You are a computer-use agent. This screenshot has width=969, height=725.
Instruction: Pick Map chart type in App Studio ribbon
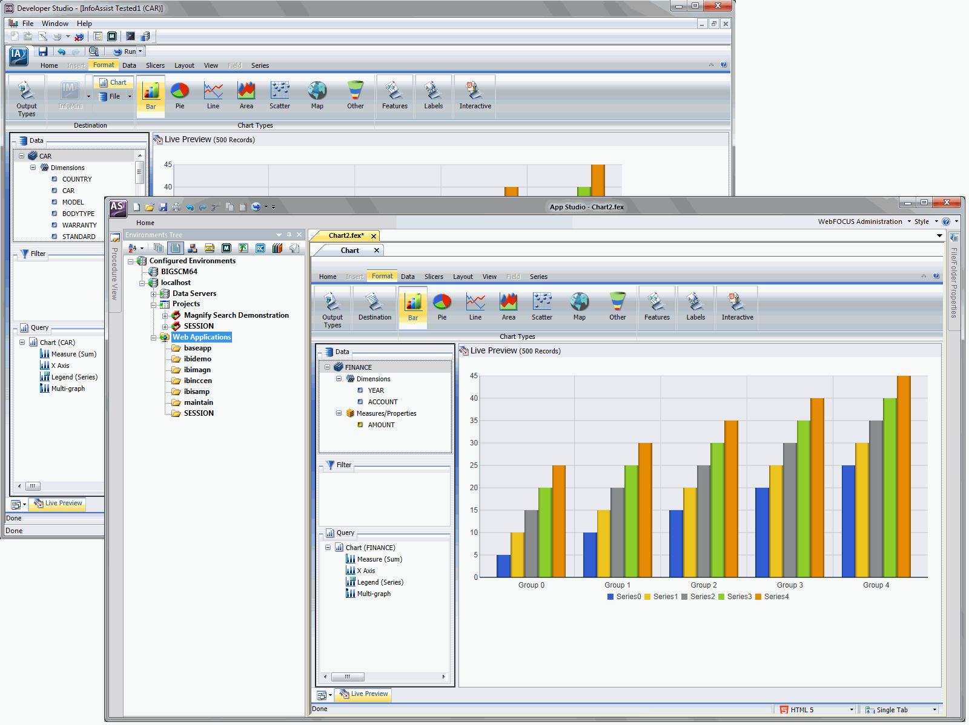(580, 307)
